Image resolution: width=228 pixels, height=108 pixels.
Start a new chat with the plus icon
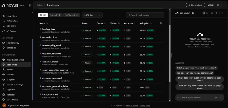[216, 13]
